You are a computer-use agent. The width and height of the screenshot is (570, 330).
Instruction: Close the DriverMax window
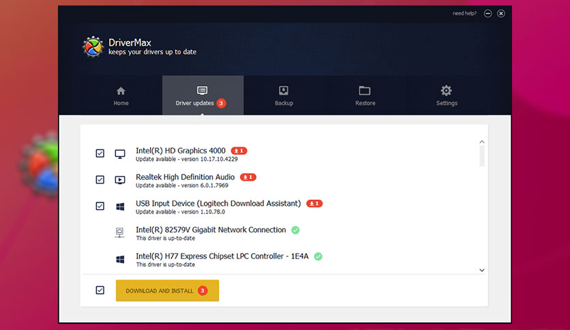click(501, 14)
